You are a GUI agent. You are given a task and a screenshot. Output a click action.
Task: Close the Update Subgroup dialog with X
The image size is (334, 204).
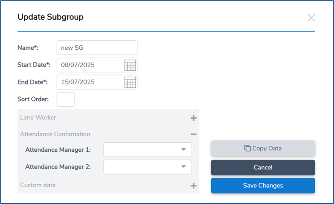(311, 18)
